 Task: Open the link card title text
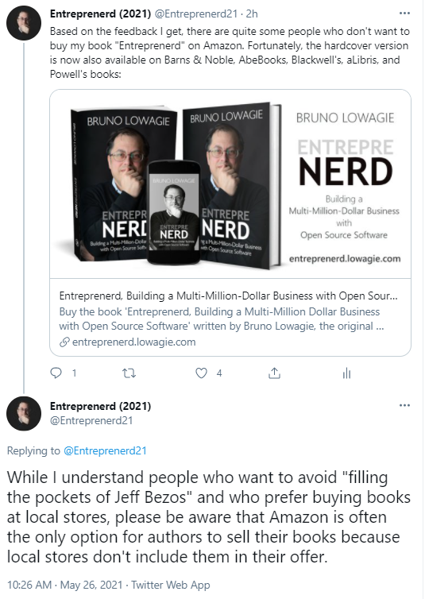pyautogui.click(x=228, y=296)
